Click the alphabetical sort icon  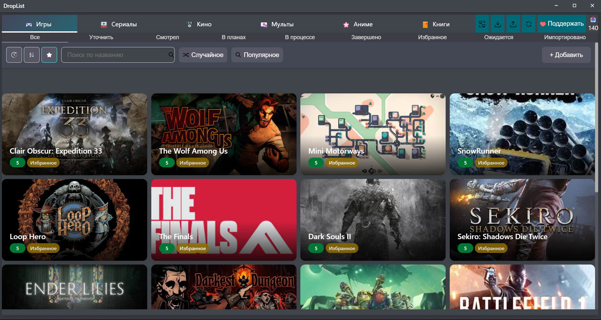(x=32, y=55)
